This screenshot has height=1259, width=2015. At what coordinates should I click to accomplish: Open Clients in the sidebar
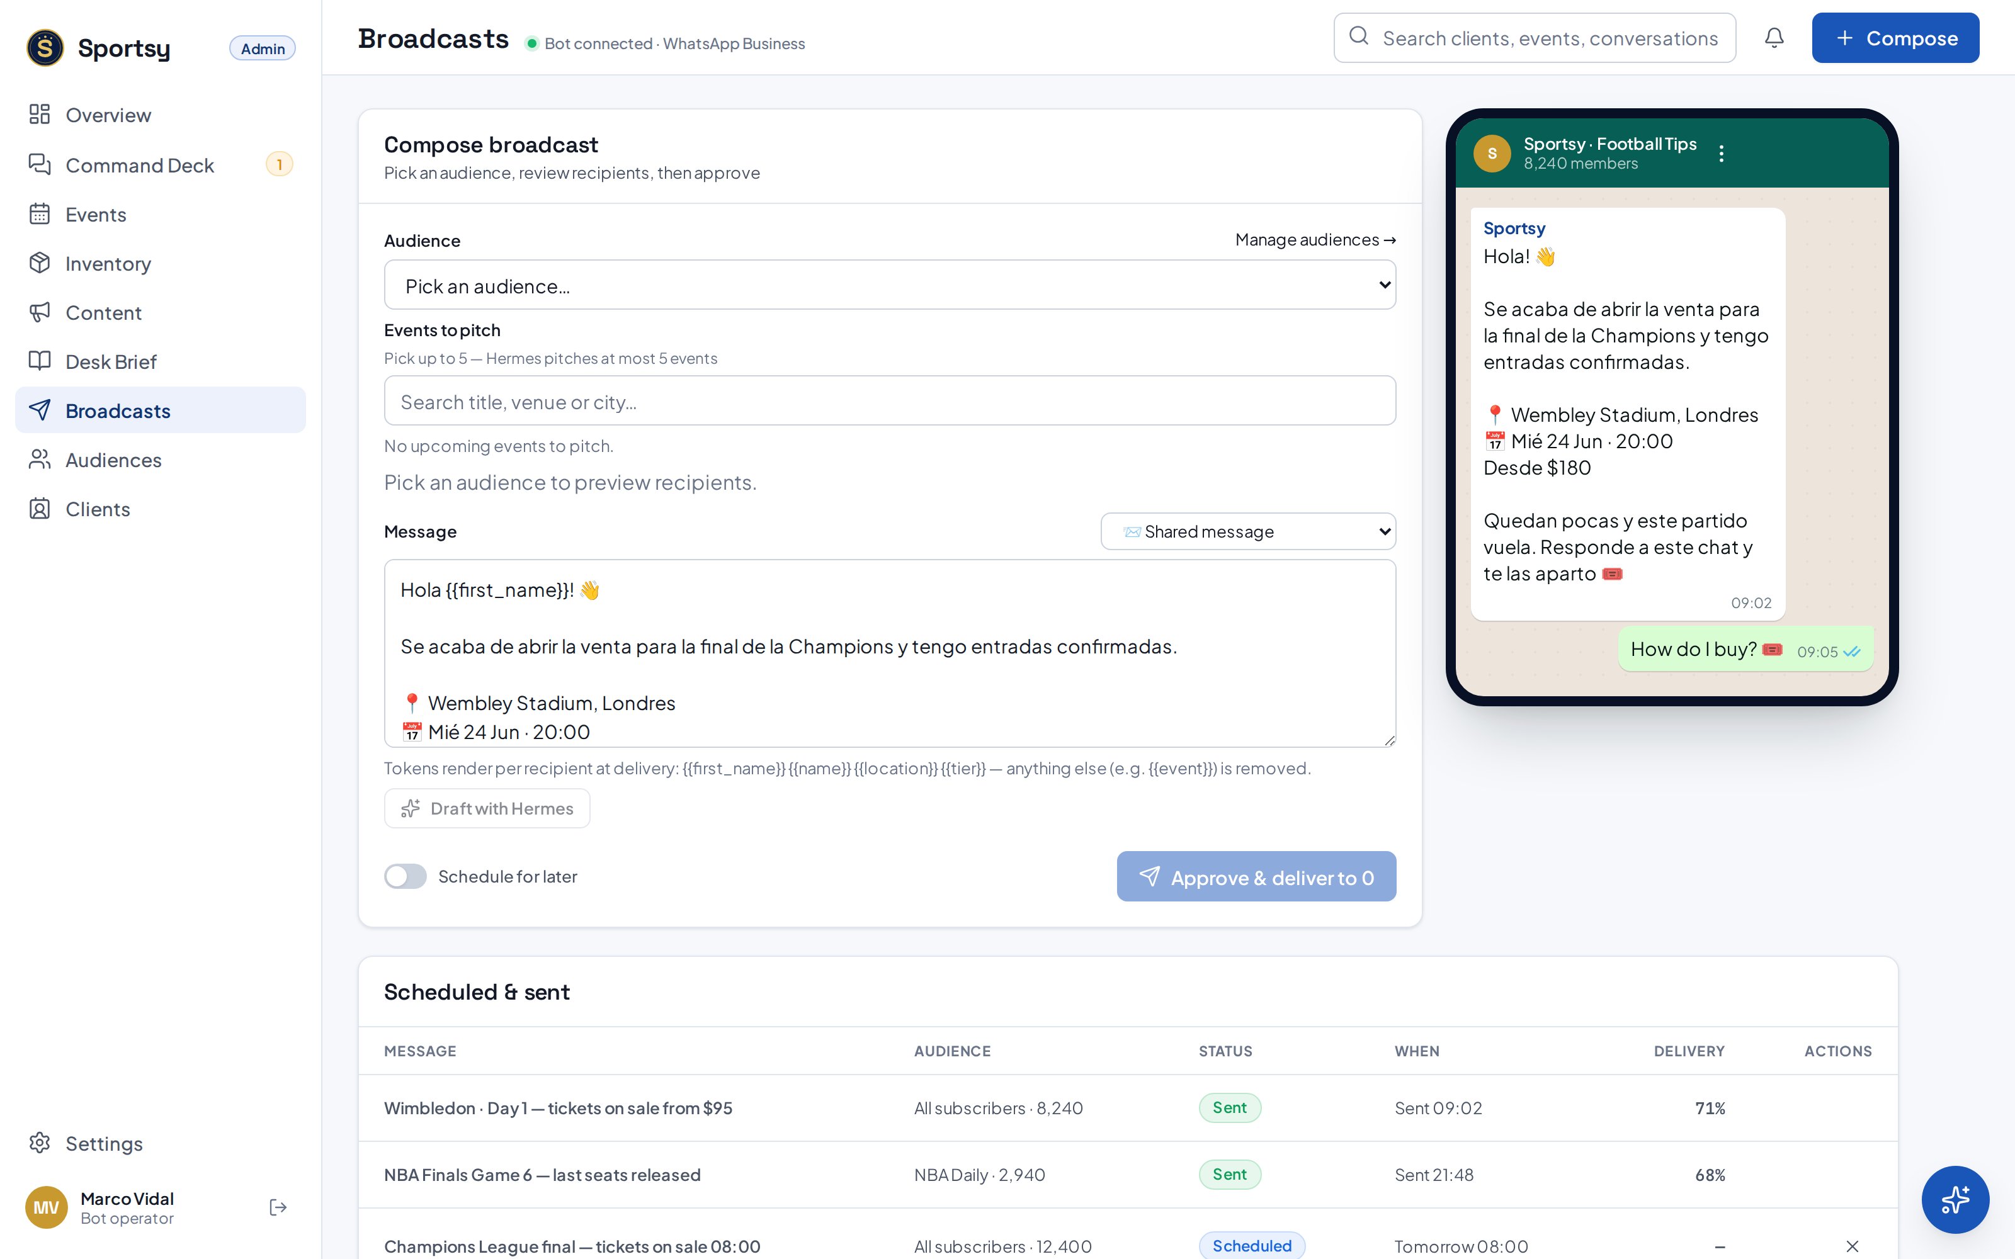point(160,509)
